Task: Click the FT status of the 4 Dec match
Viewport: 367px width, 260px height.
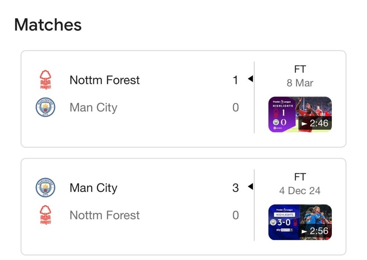Action: click(x=300, y=177)
